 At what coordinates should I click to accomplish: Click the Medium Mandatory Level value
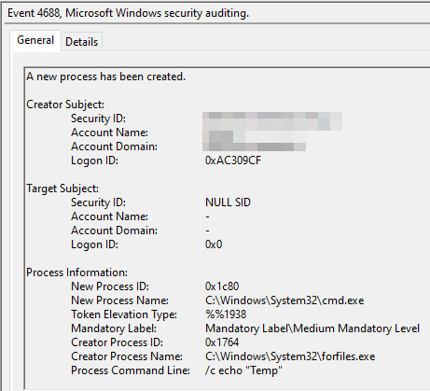point(312,328)
